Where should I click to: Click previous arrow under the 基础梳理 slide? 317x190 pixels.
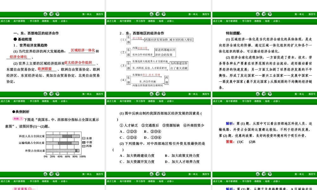[x=45, y=94]
